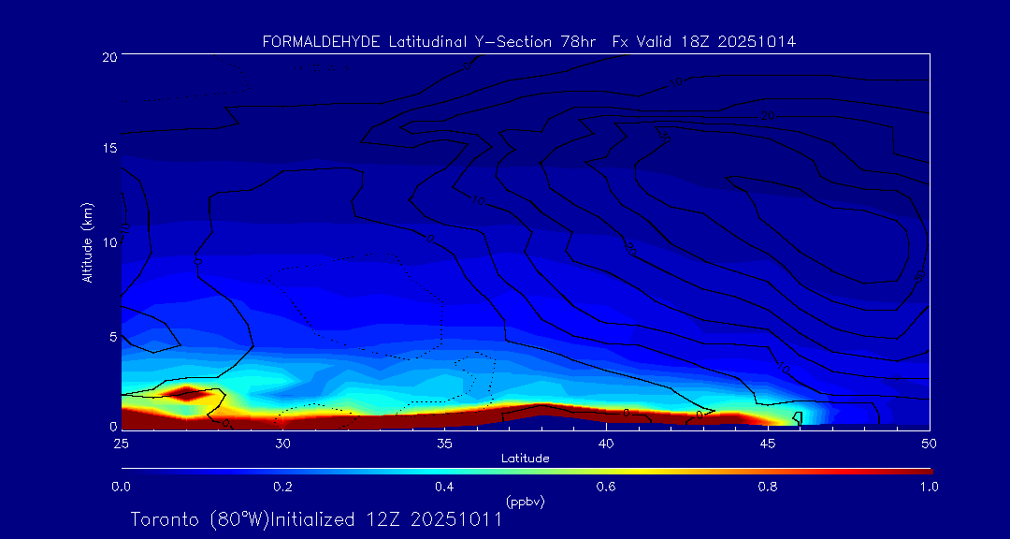Click the 1.0 colorbar scale label
Screen dimensions: 1010x539
929,488
